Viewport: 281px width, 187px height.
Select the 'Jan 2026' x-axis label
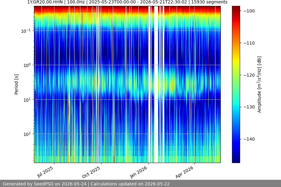[139, 172]
